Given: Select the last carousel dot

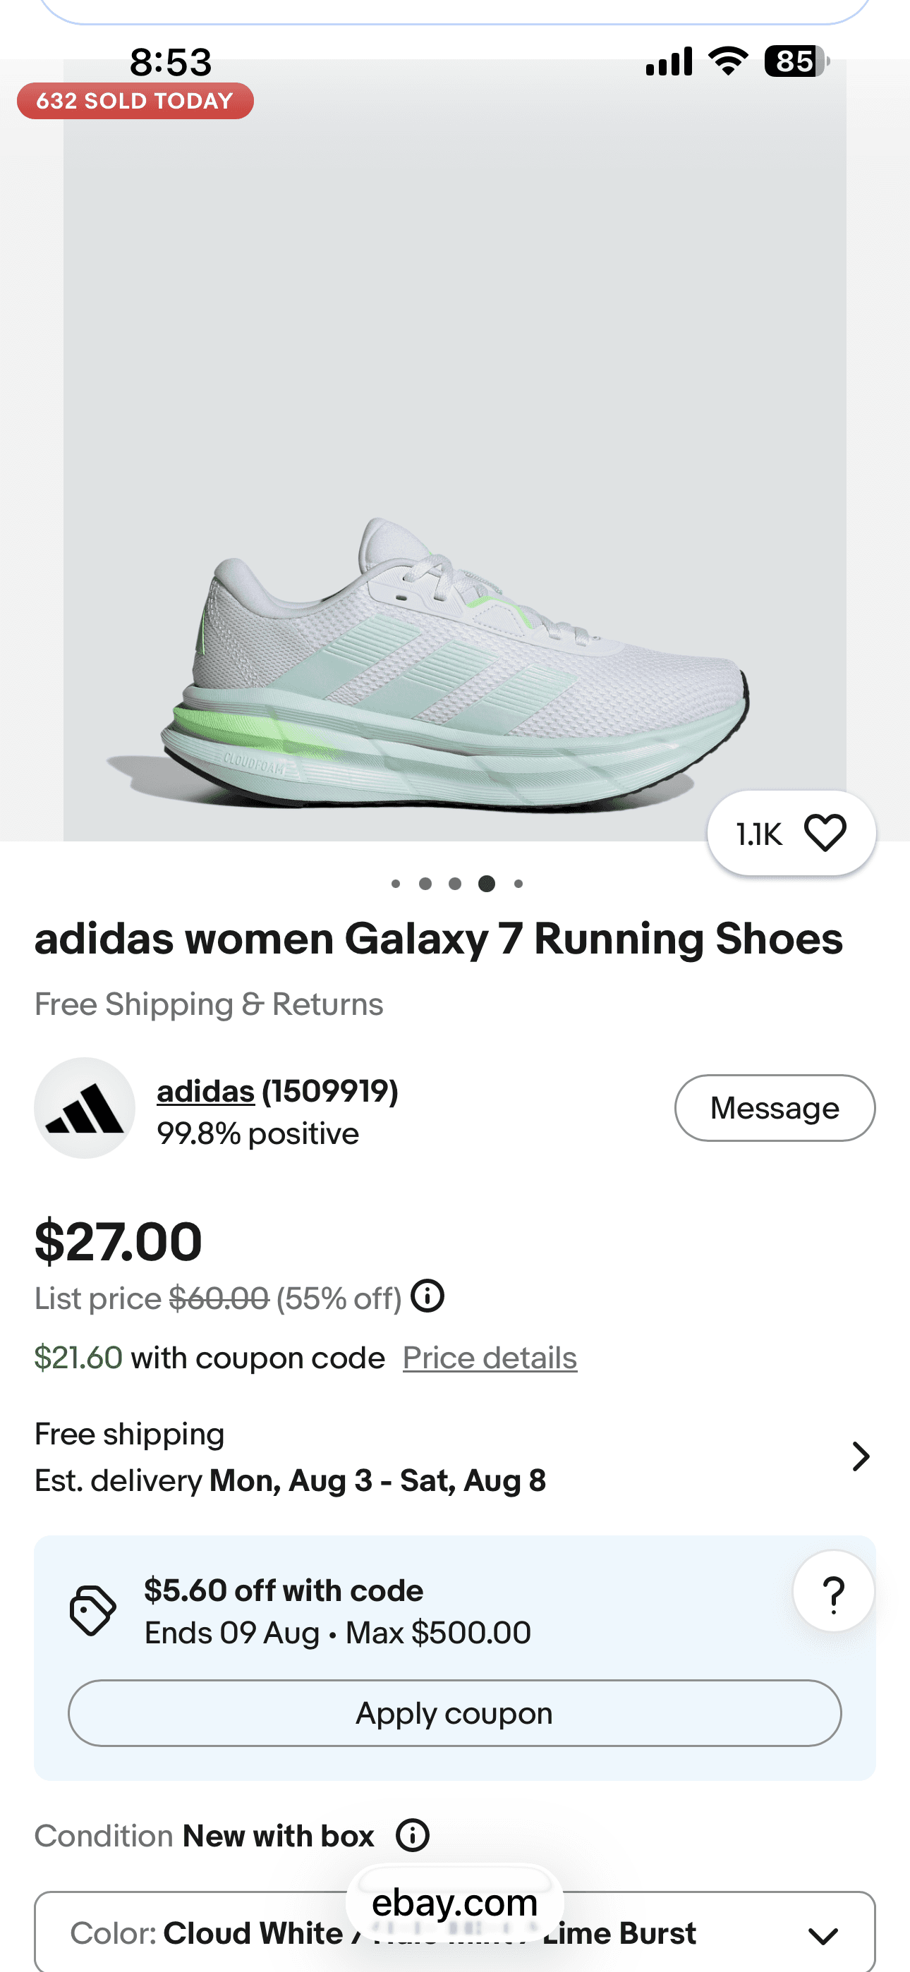Looking at the screenshot, I should 518,884.
